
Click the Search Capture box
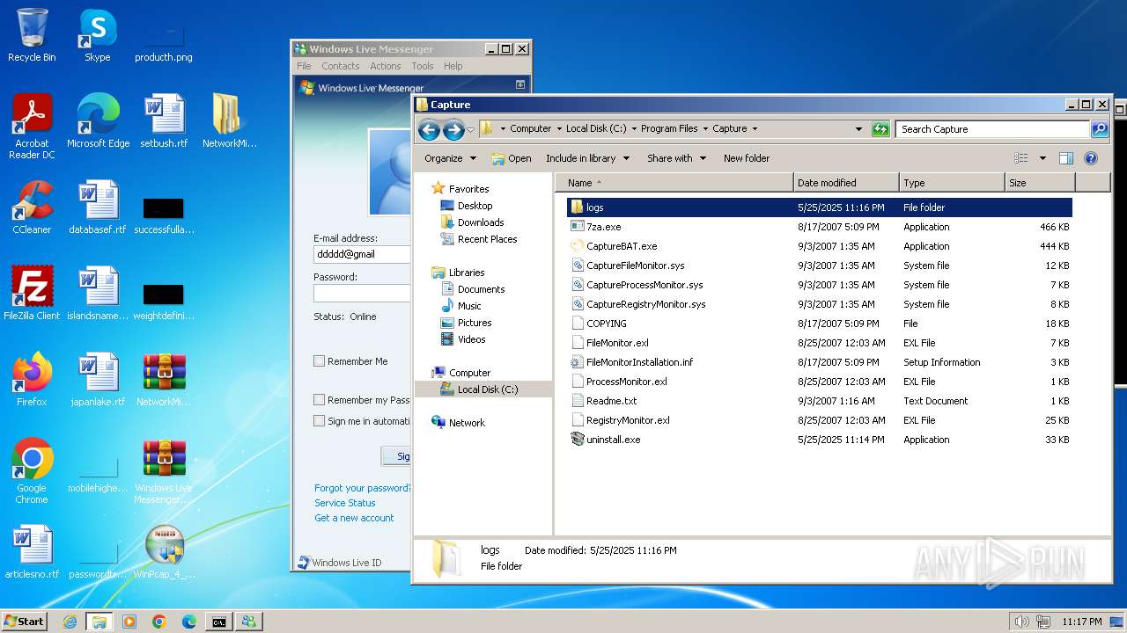pyautogui.click(x=993, y=129)
